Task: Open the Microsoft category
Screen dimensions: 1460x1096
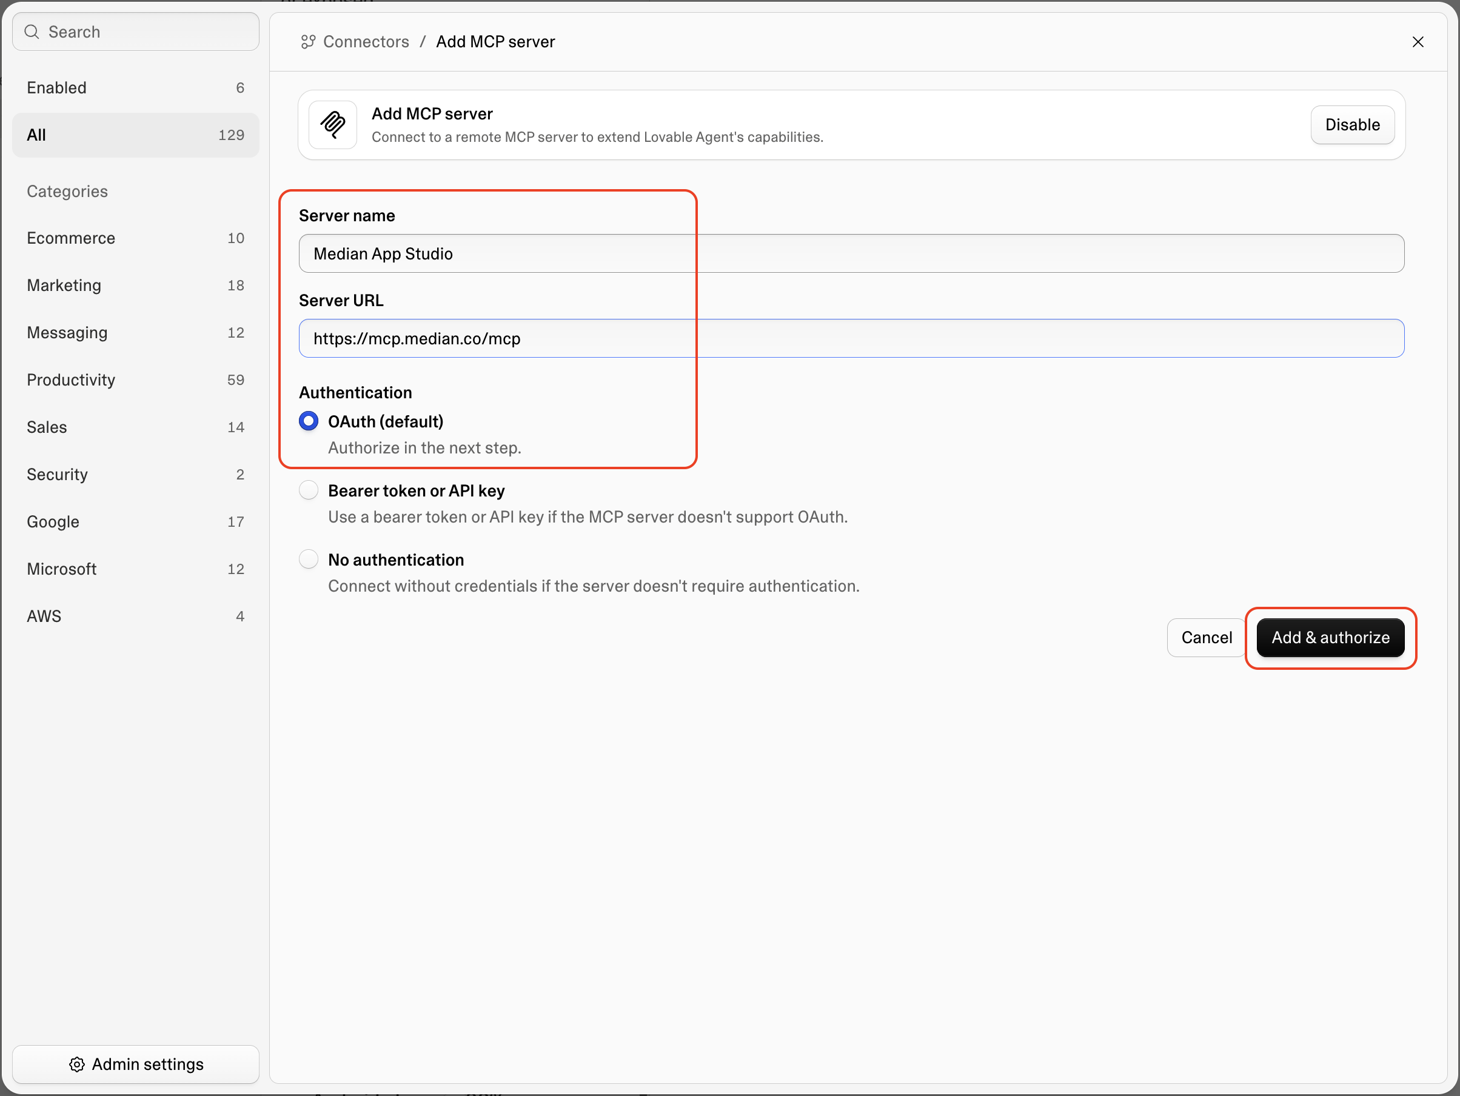Action: pyautogui.click(x=135, y=569)
